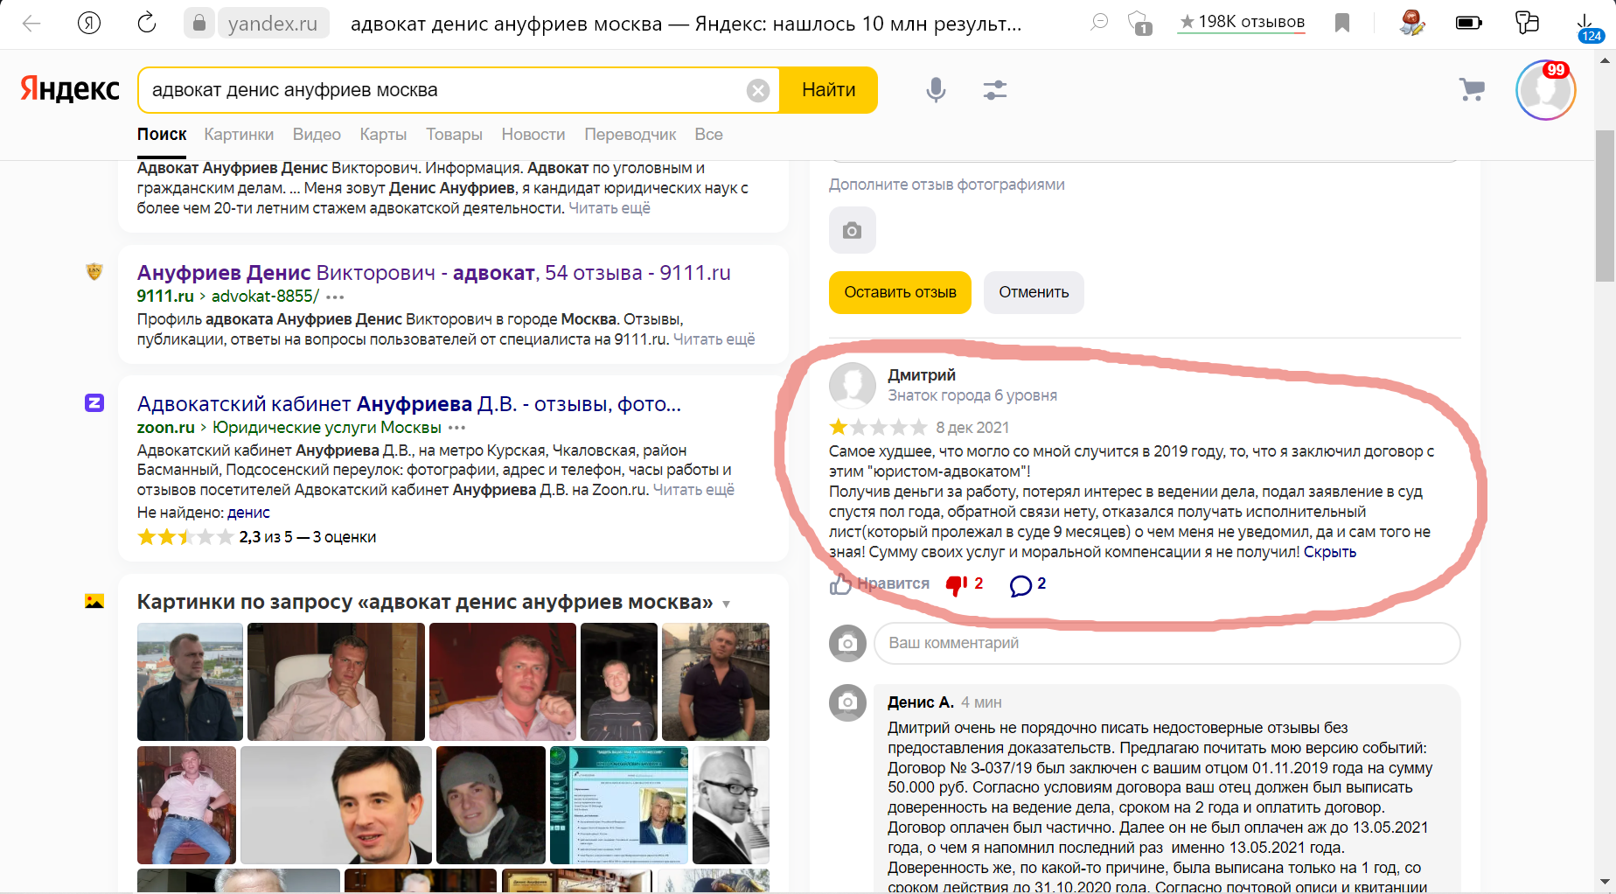Click the Отменить button

pos(1034,292)
